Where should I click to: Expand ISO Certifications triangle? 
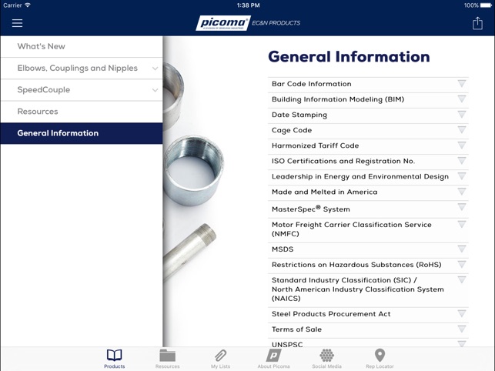(462, 161)
